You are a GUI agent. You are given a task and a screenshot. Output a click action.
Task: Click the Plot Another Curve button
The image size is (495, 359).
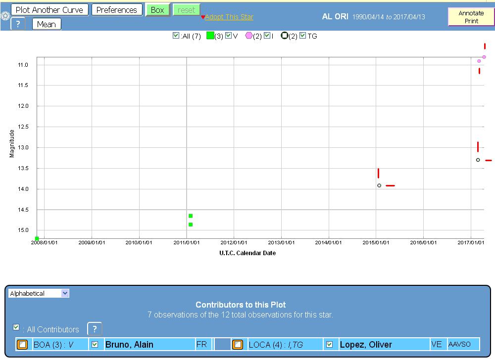[x=49, y=10]
